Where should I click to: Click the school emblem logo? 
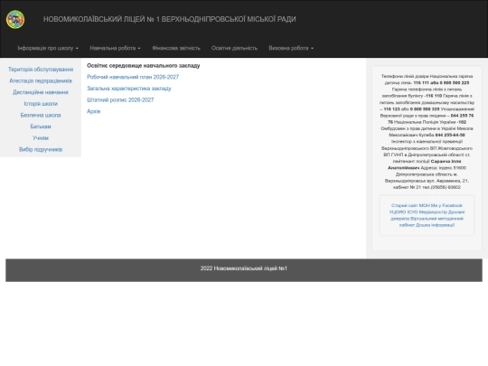tap(15, 19)
